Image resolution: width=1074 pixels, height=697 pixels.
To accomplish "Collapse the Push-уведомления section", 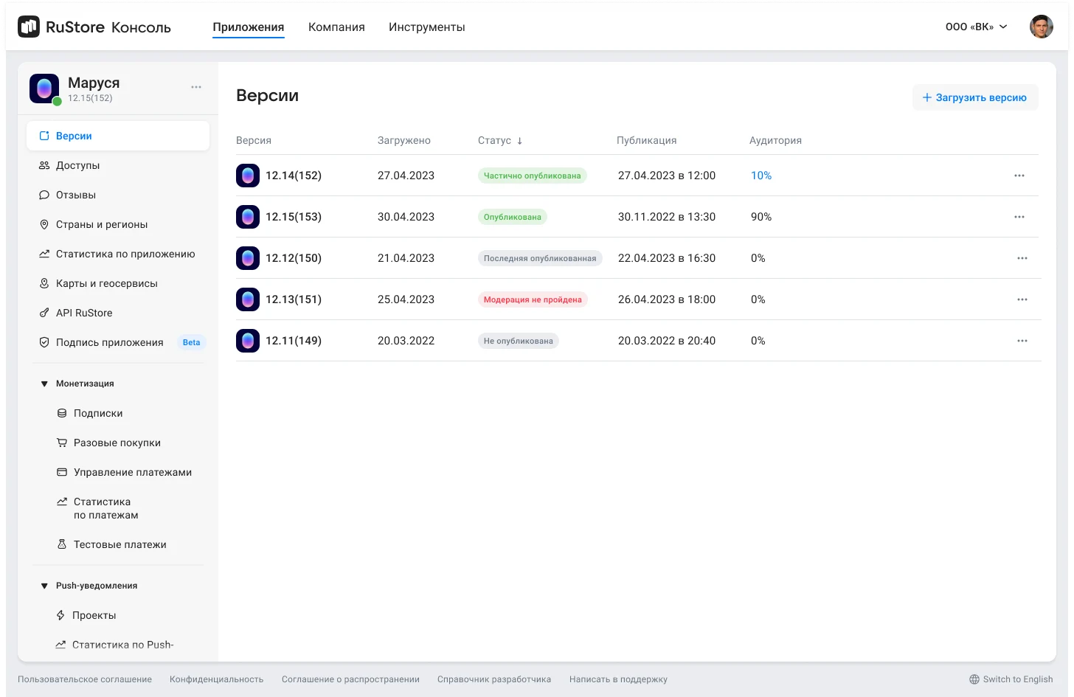I will coord(44,586).
